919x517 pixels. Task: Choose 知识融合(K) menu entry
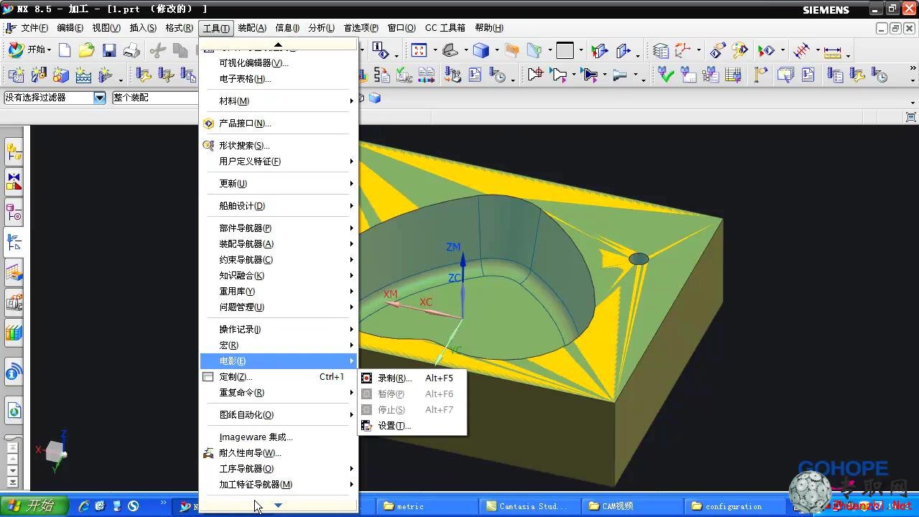(279, 276)
